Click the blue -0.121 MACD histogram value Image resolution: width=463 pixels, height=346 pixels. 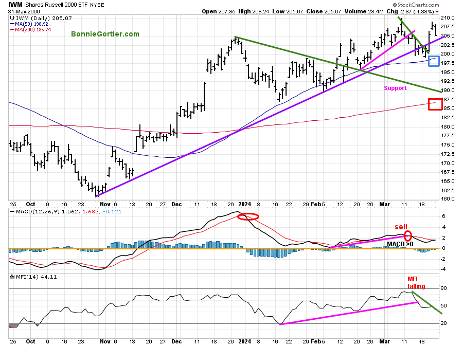(112, 211)
